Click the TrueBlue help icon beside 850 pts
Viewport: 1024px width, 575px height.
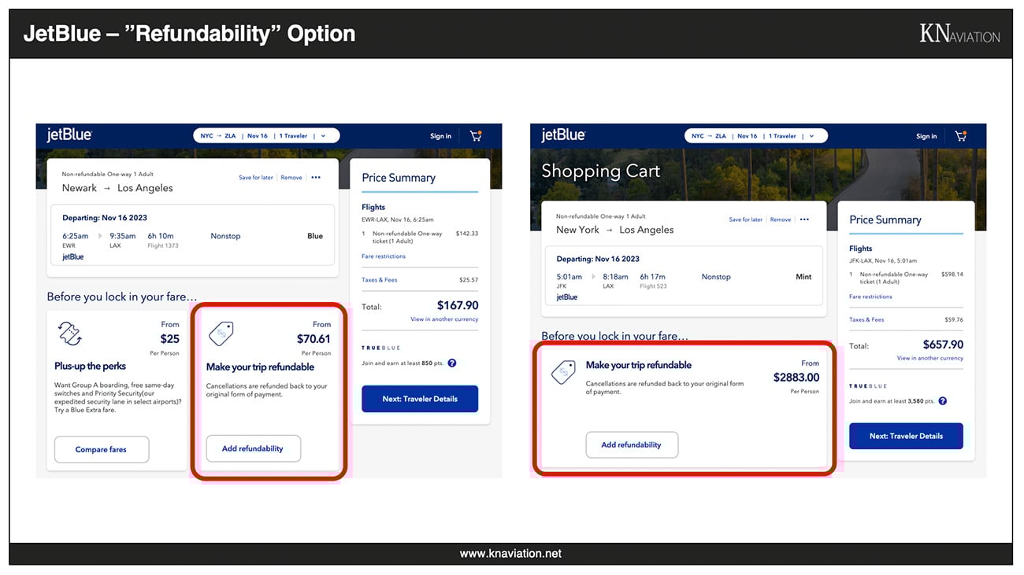[452, 363]
